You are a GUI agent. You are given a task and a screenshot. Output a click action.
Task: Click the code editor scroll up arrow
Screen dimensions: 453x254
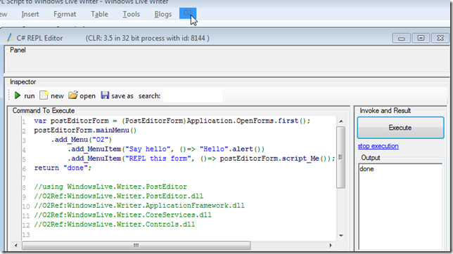(341, 121)
